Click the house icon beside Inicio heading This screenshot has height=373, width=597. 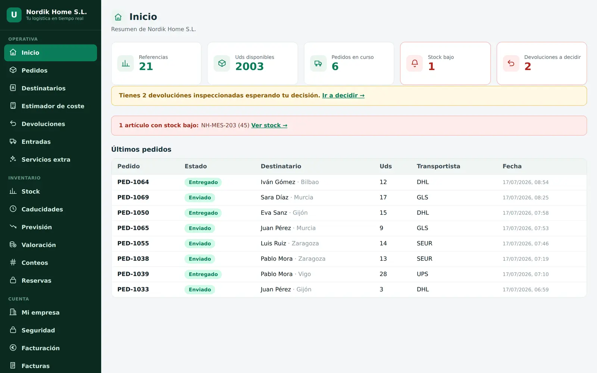click(118, 17)
